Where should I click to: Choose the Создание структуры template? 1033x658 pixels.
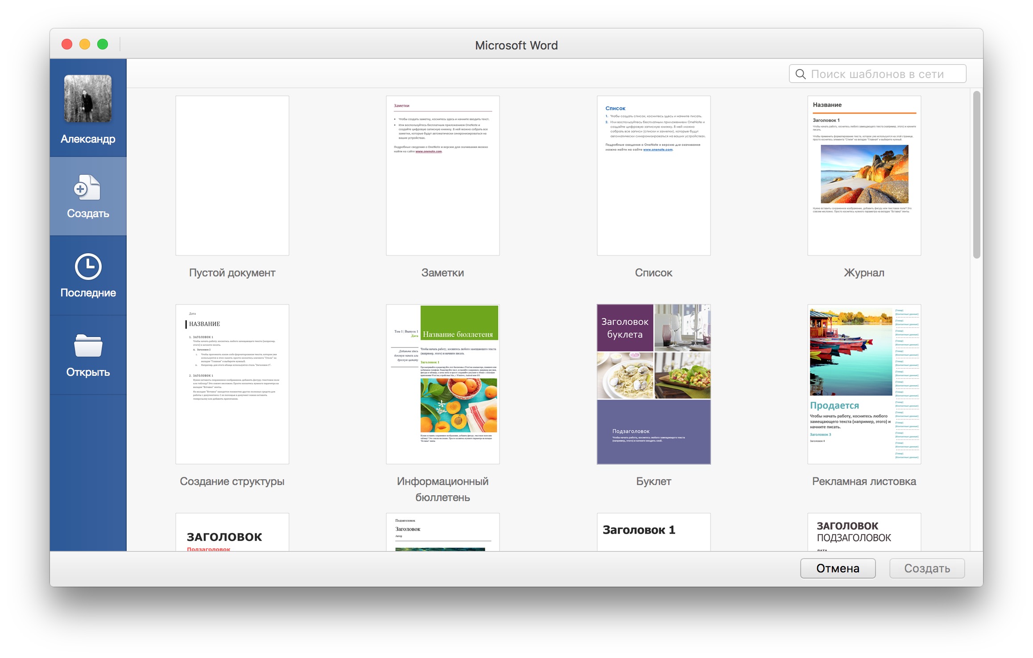tap(232, 384)
